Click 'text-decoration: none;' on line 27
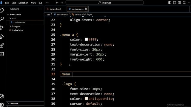 pyautogui.click(x=92, y=45)
